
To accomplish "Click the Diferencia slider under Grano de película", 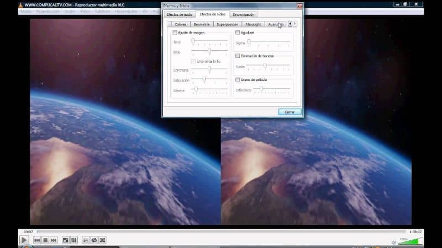I will tap(272, 90).
